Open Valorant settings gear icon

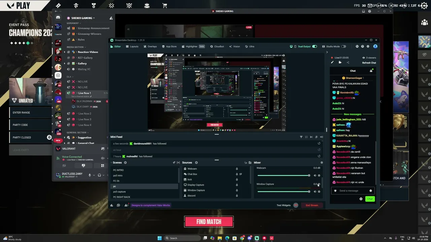[424, 6]
